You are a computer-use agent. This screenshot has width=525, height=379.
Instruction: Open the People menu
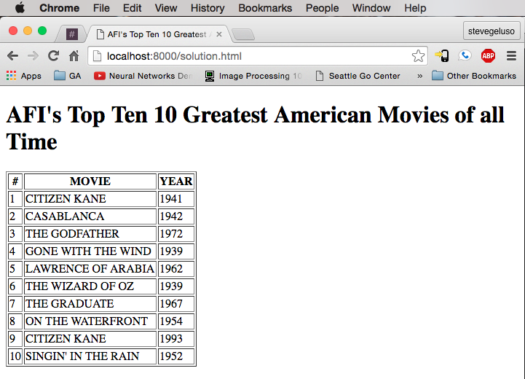click(x=322, y=8)
